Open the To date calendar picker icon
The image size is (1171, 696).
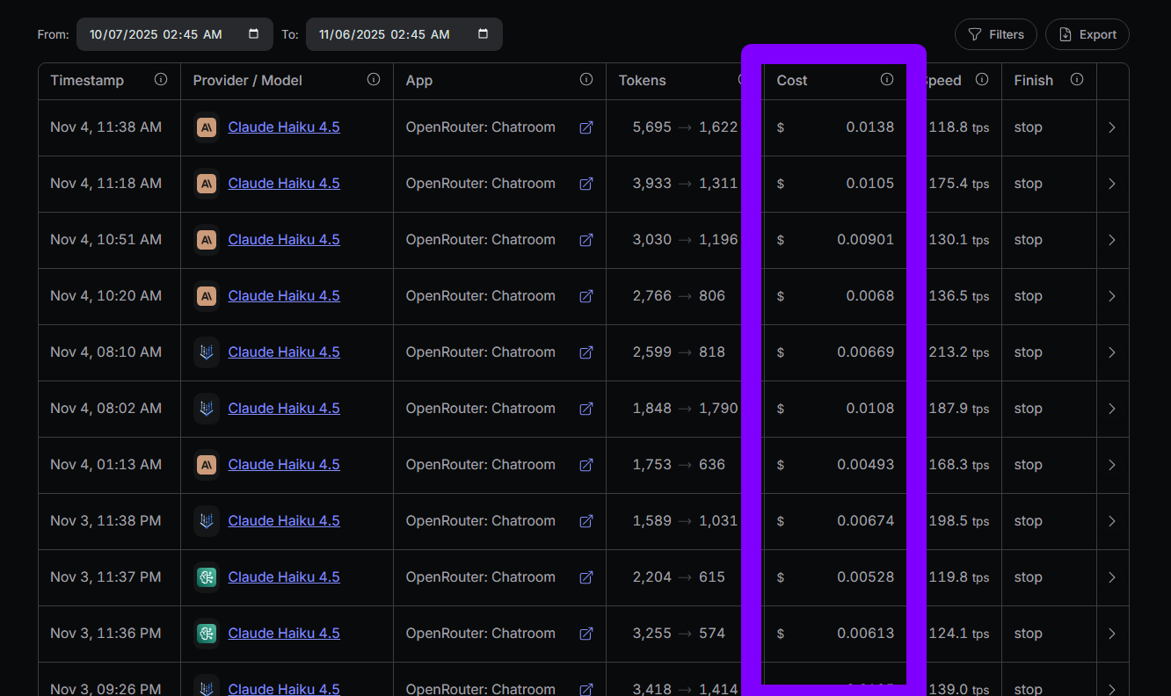click(484, 34)
